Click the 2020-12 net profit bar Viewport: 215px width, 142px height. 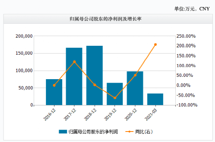[x=135, y=88]
